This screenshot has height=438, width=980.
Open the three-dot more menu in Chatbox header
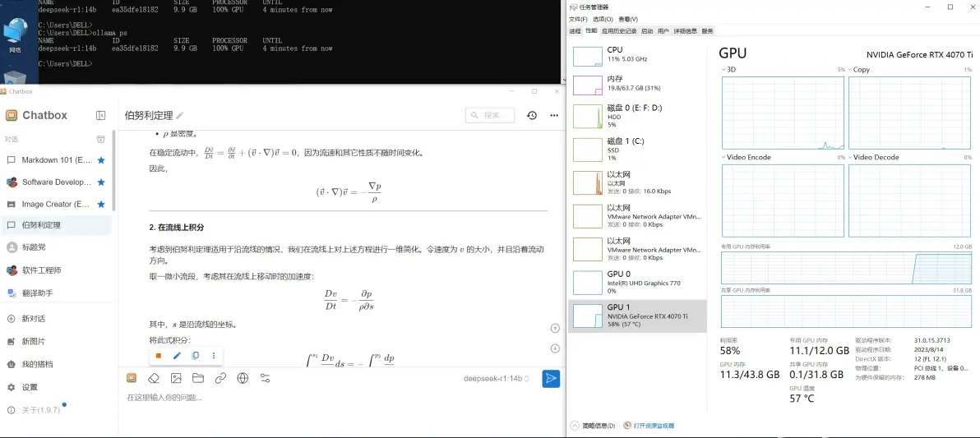(554, 116)
